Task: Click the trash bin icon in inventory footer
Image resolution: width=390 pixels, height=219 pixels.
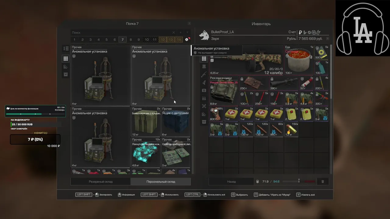Action: pos(323,182)
